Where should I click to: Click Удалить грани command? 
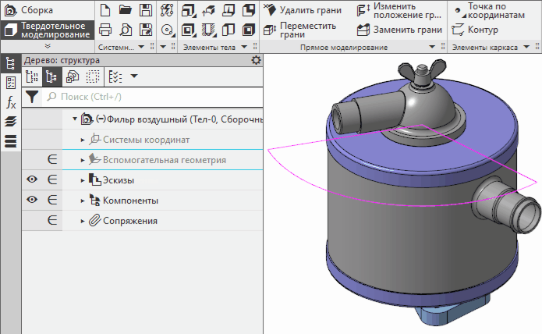306,10
